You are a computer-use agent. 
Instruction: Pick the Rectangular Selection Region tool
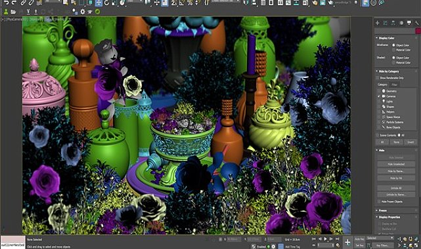point(81,3)
